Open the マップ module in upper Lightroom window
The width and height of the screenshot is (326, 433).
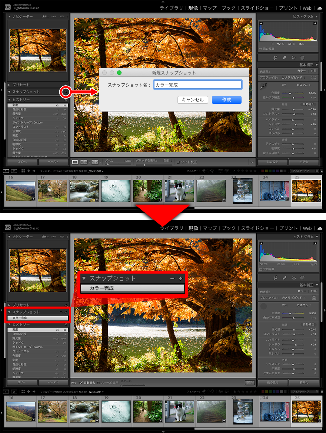[210, 8]
